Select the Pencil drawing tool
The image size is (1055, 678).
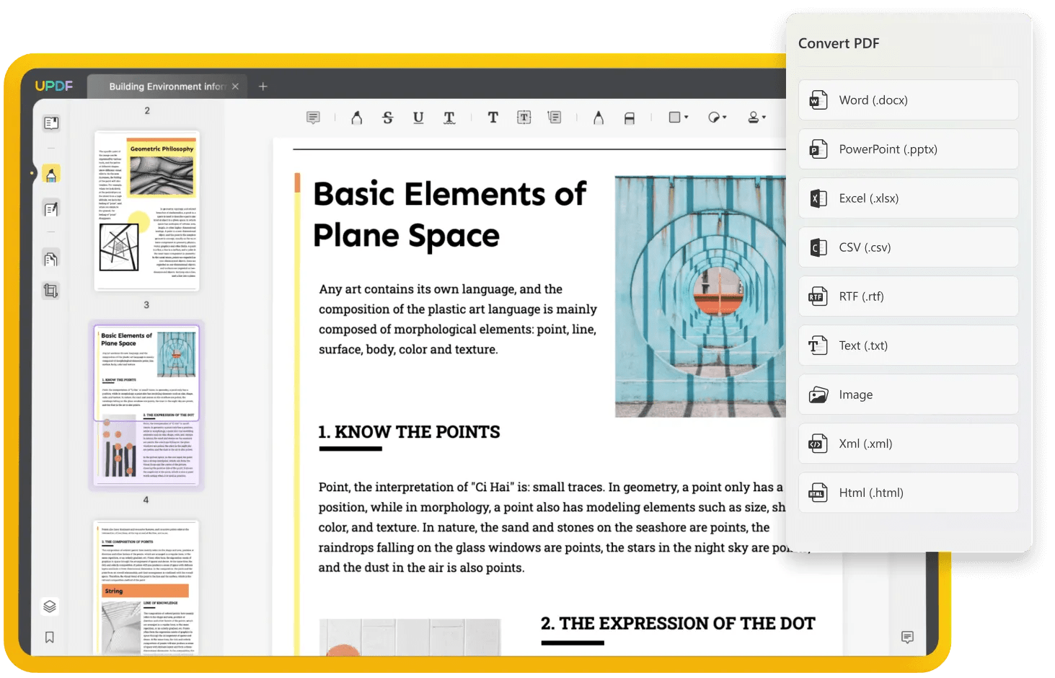click(599, 118)
